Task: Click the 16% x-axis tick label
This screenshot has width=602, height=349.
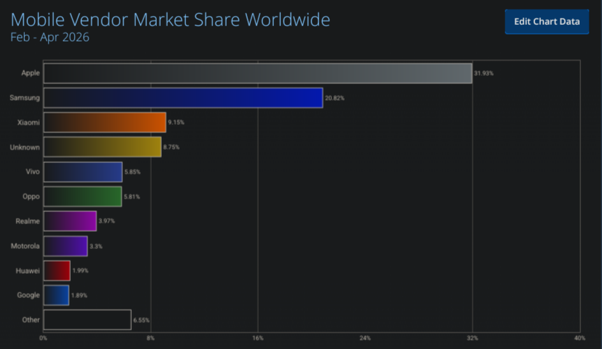Action: point(258,338)
